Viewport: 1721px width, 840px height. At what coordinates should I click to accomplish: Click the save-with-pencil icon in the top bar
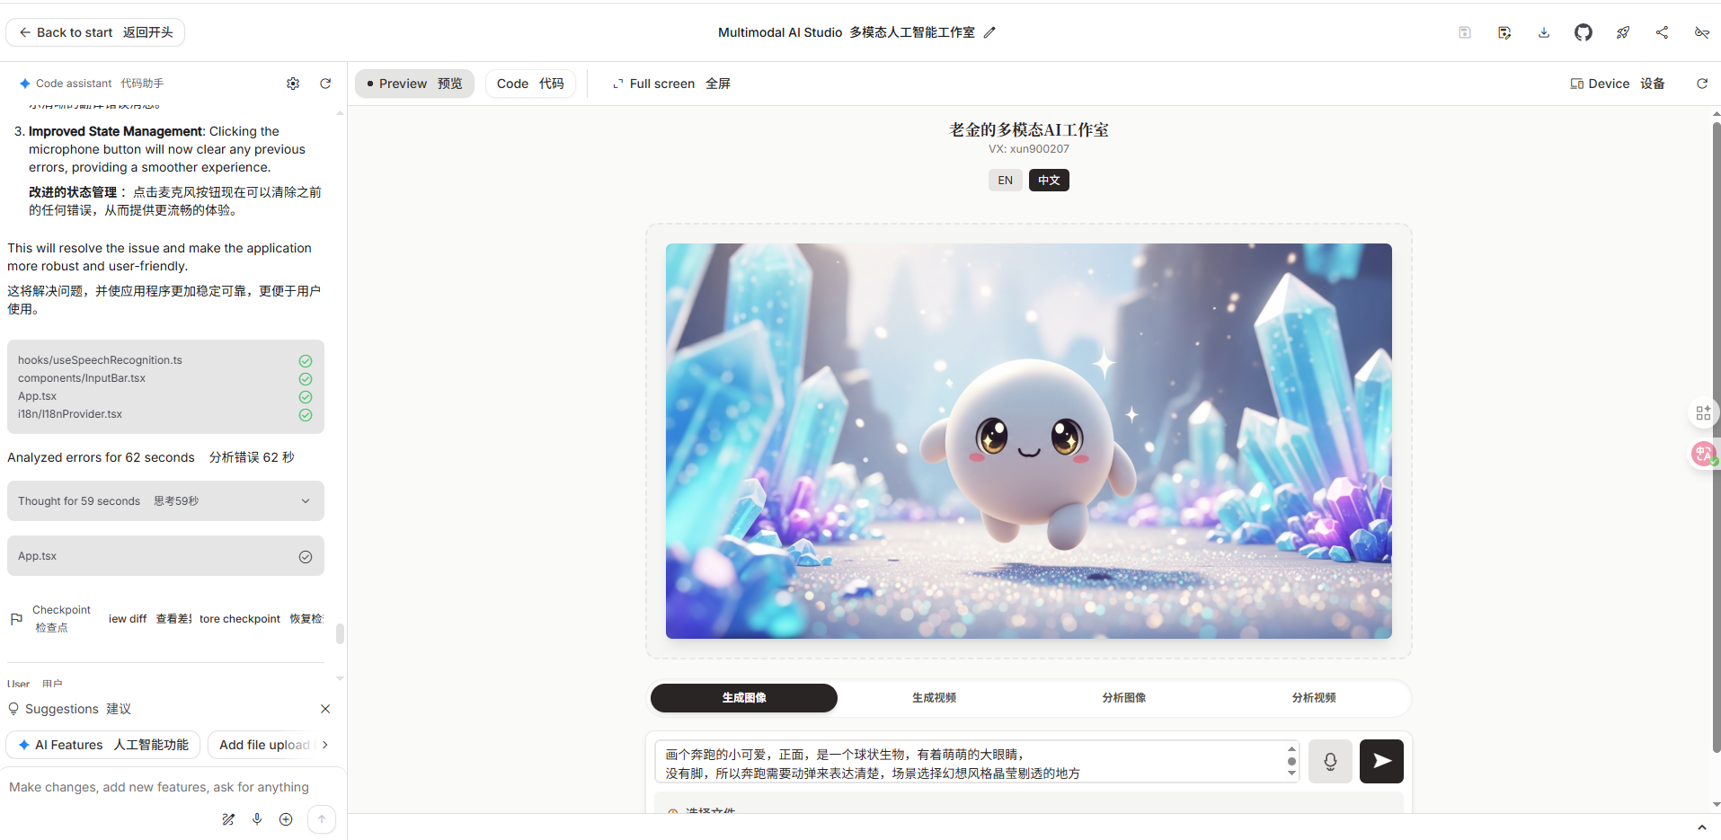click(x=1504, y=32)
